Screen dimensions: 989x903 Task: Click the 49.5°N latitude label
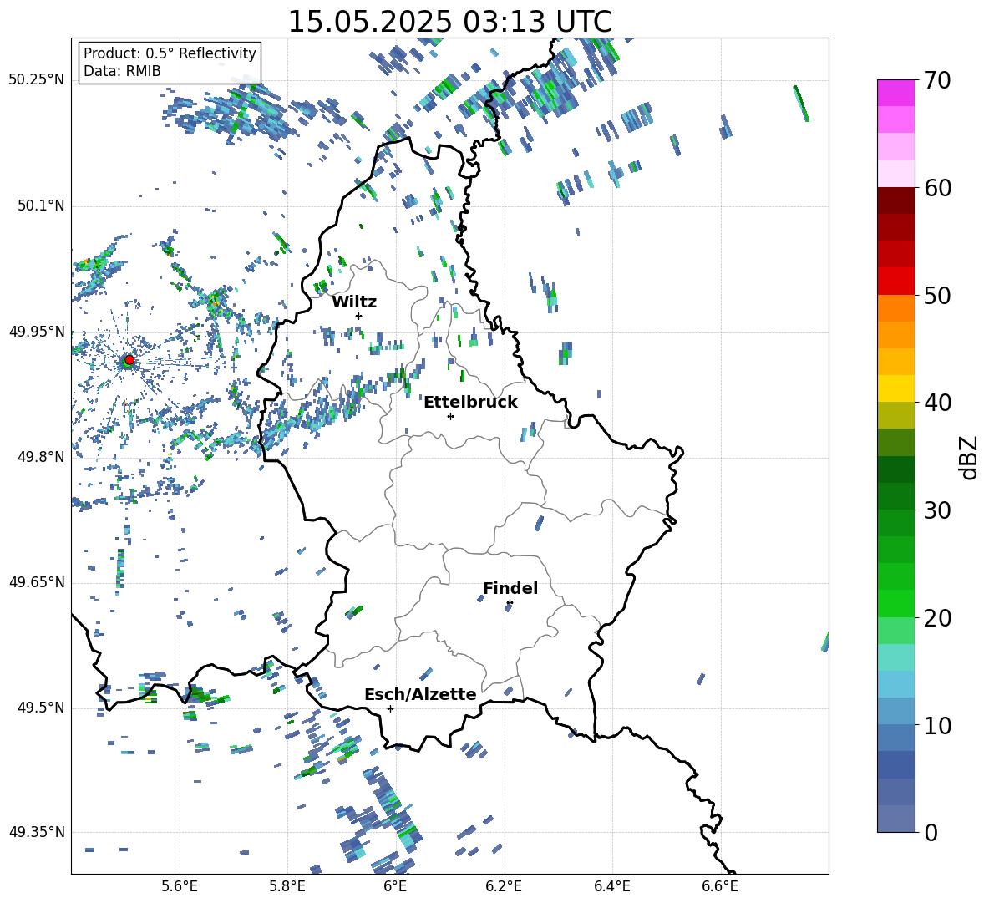click(x=40, y=708)
